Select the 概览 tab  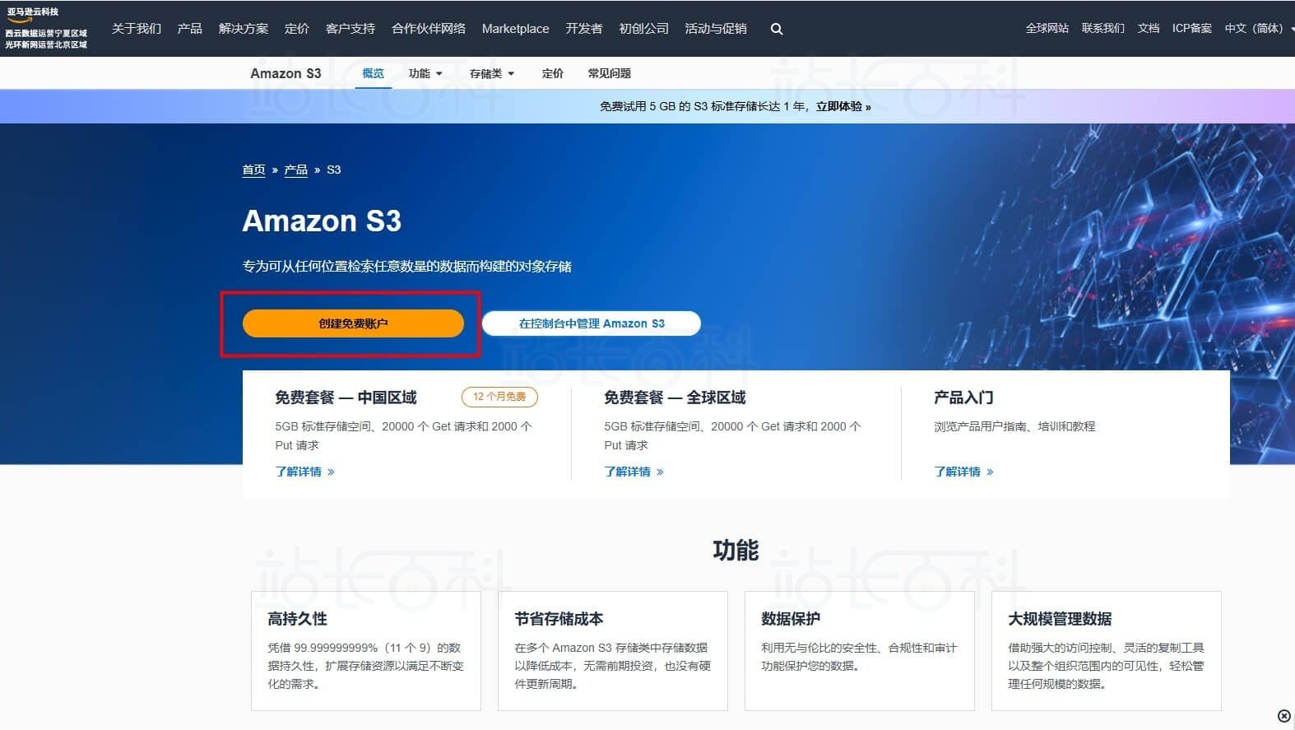(x=374, y=73)
